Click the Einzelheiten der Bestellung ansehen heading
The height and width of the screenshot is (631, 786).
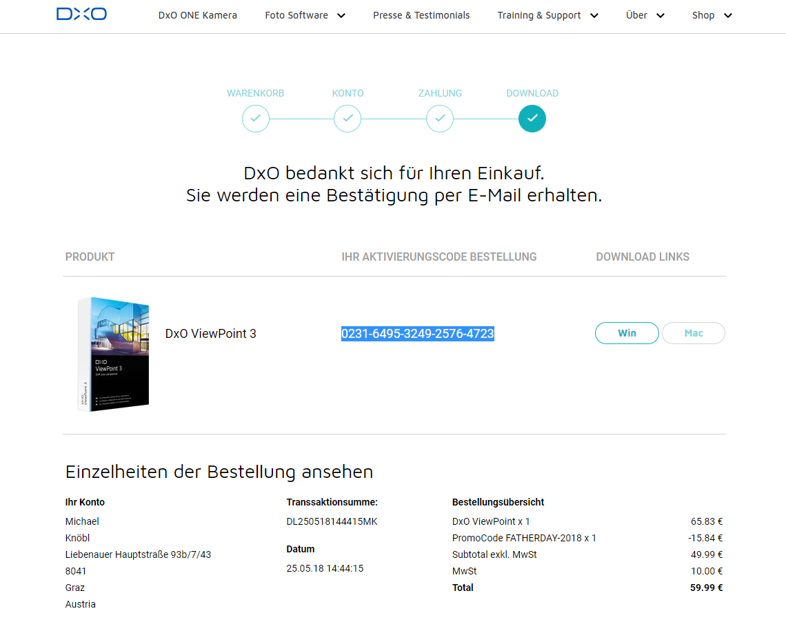pyautogui.click(x=219, y=472)
